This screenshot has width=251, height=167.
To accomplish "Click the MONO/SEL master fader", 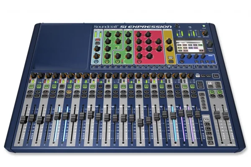I will (x=226, y=116).
